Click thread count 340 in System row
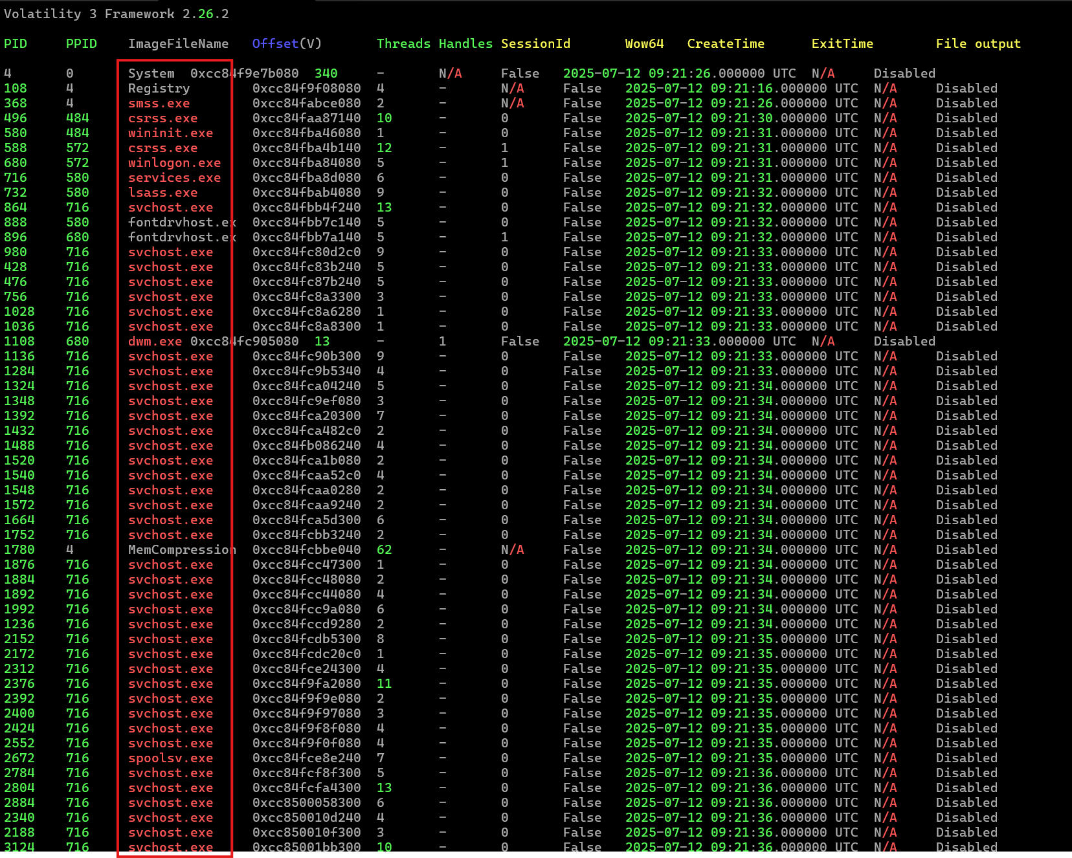The height and width of the screenshot is (858, 1072). tap(326, 73)
